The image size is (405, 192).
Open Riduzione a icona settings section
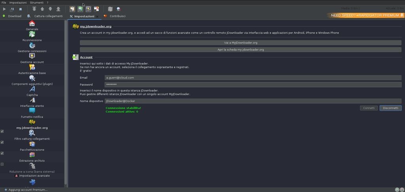coord(32,168)
